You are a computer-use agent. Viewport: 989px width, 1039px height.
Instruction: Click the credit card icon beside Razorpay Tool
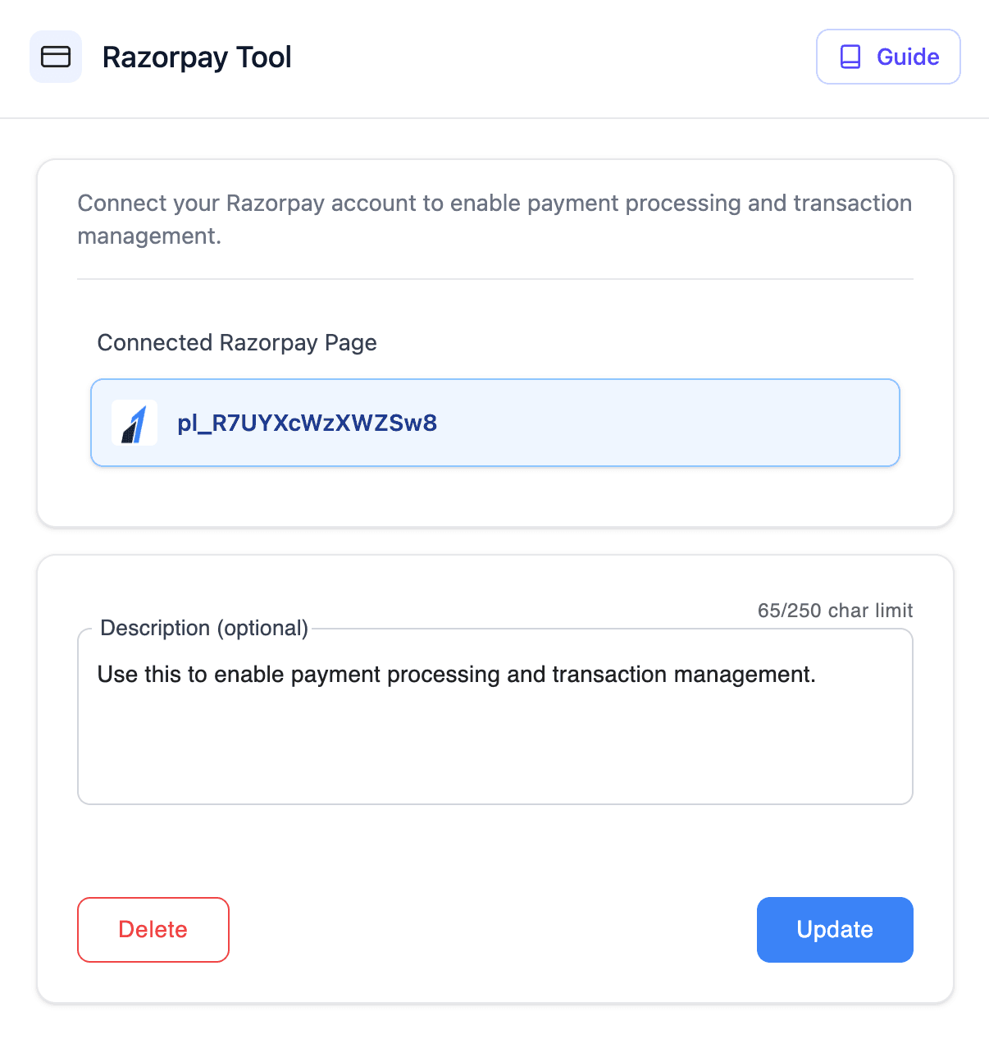click(x=56, y=57)
